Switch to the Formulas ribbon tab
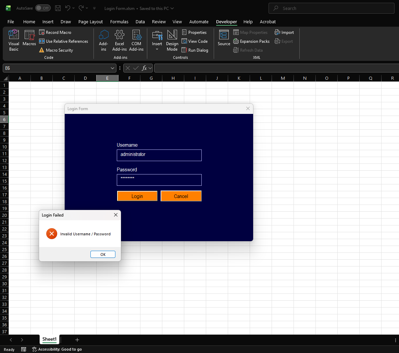Screen dimensions: 399x353 click(x=119, y=22)
